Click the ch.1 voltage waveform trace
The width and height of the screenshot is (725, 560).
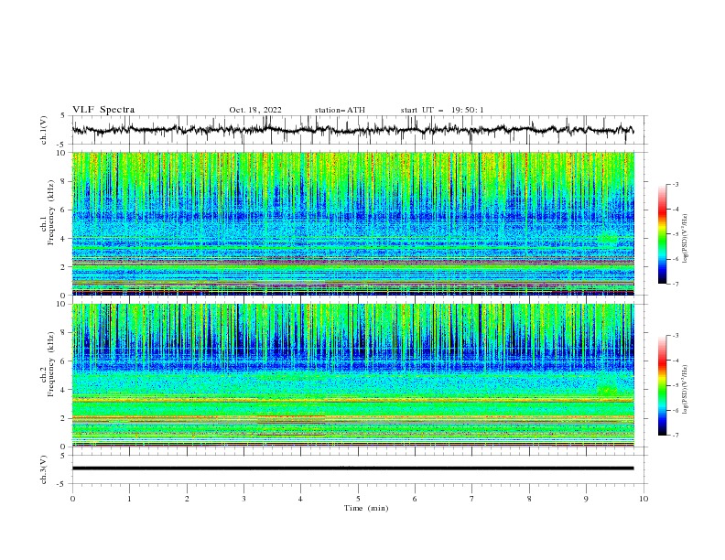[352, 130]
